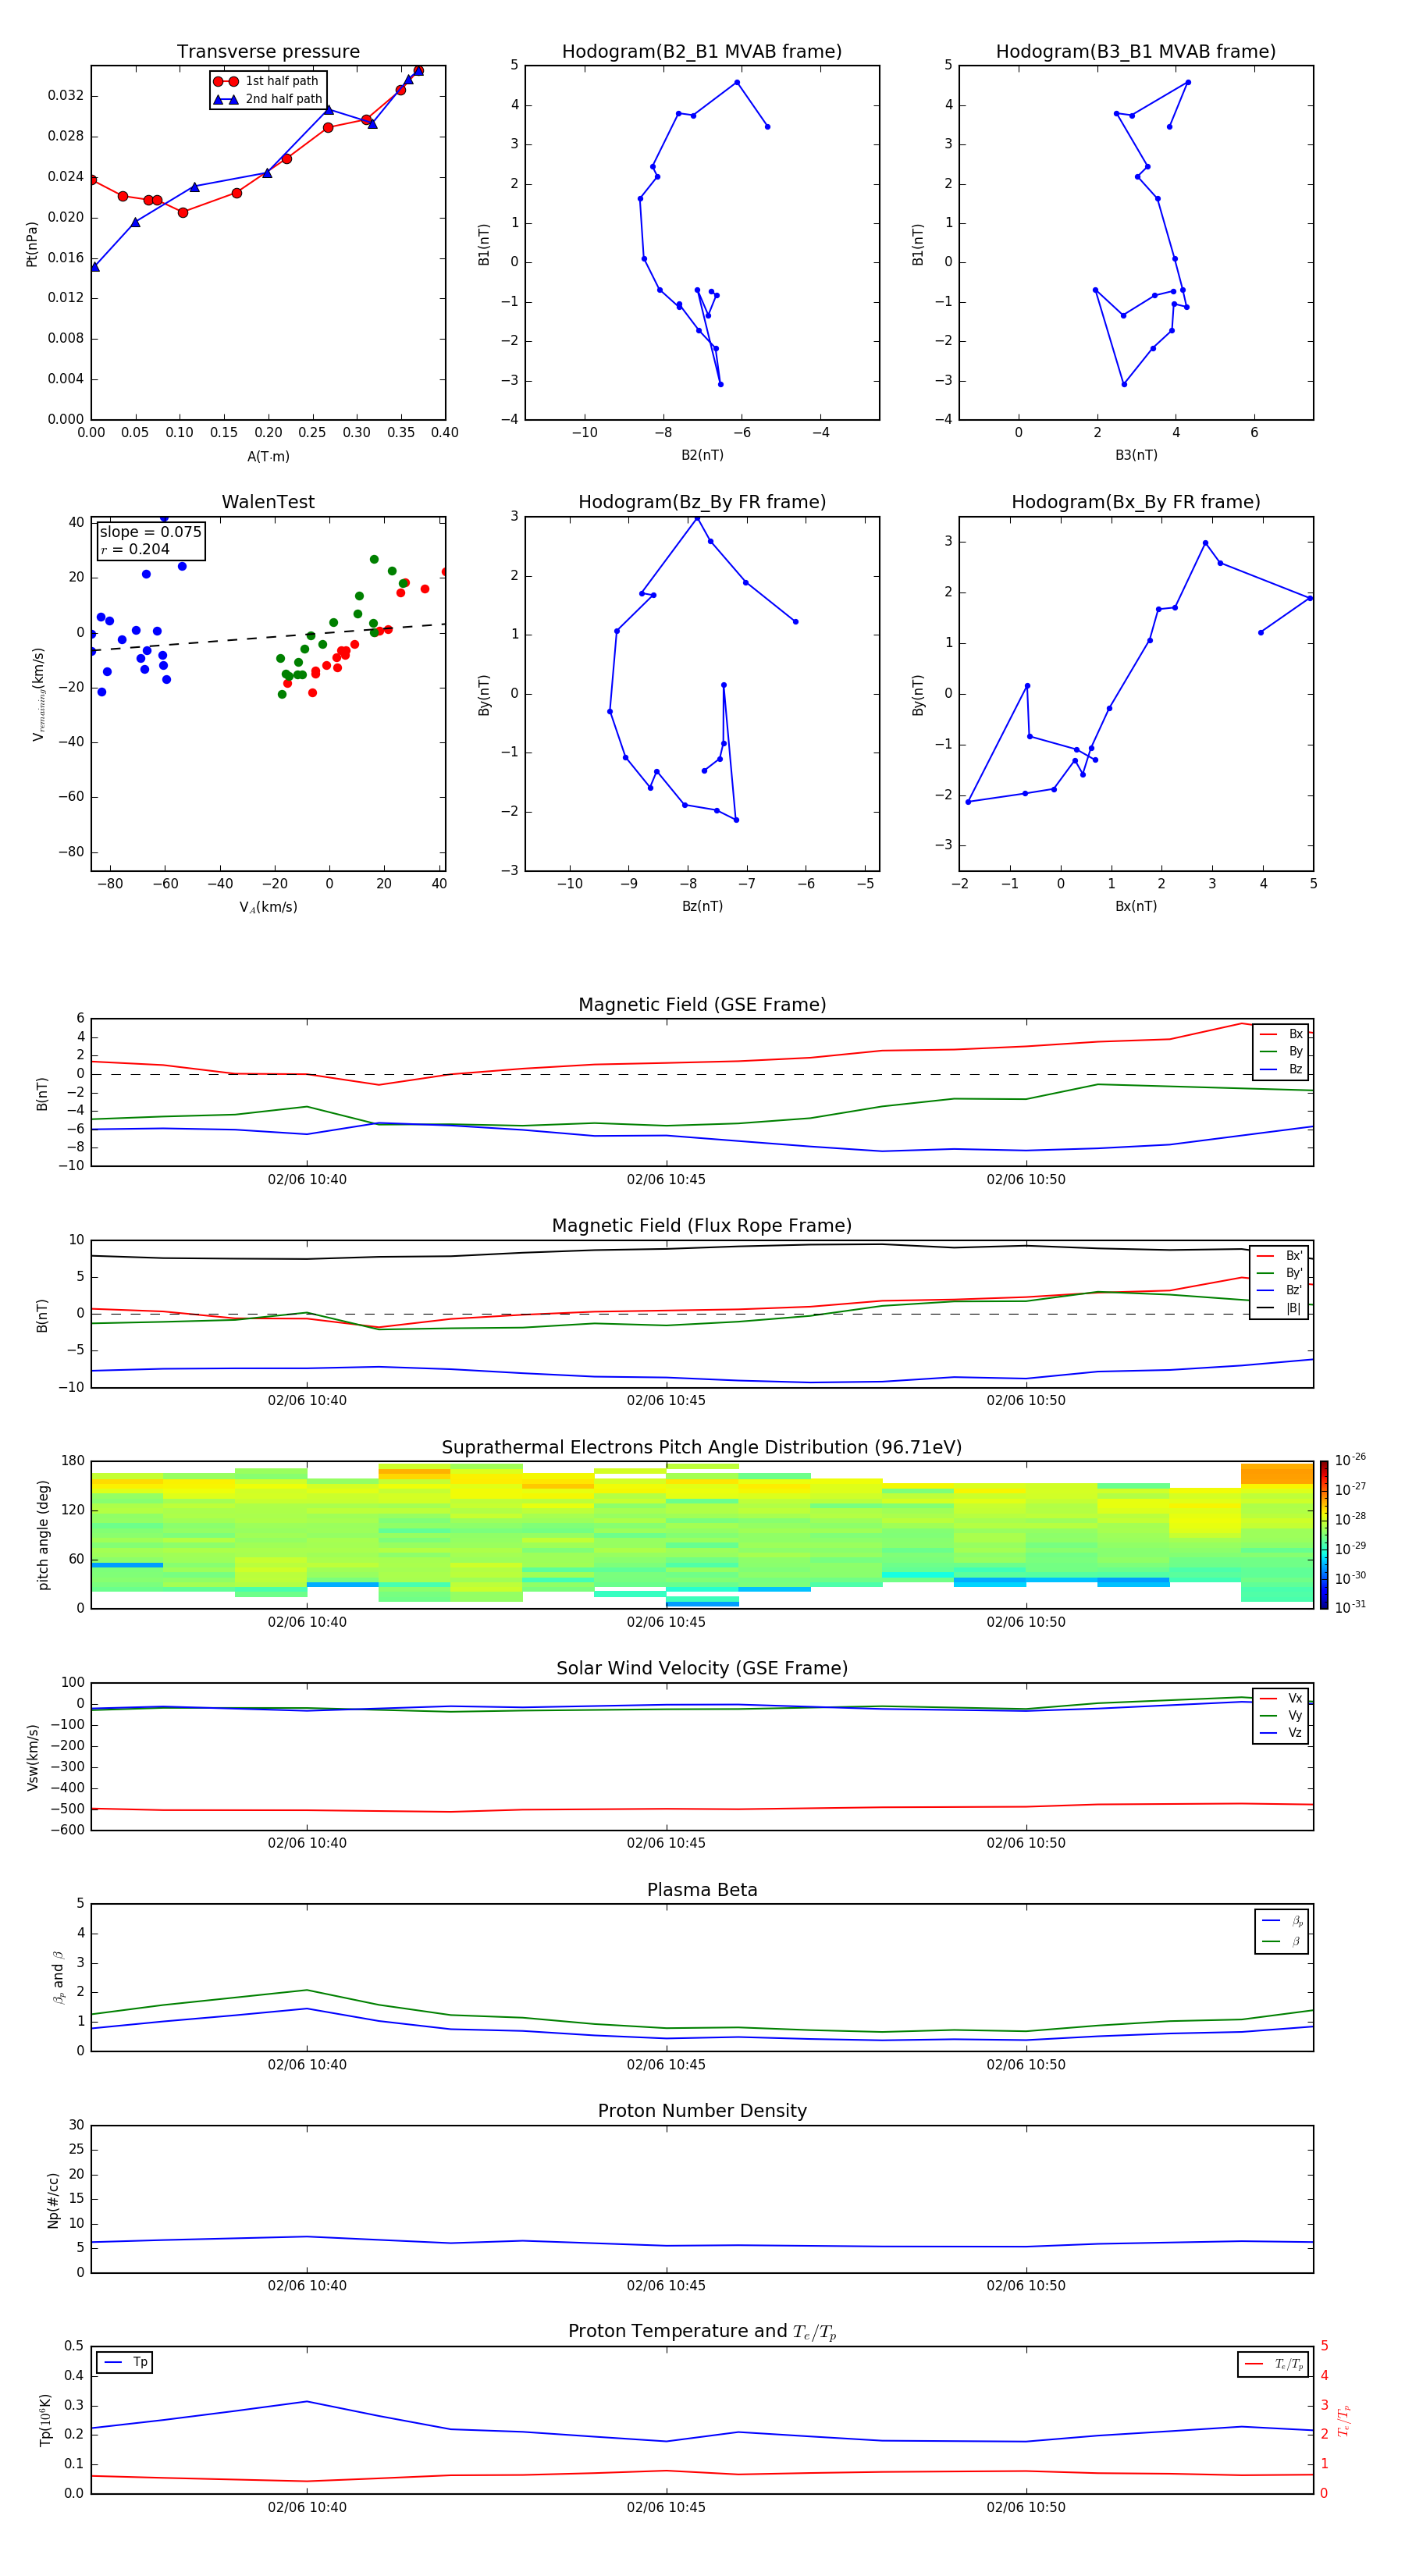Screen dimensions: 1405x2576
Task: Select the '2nd half path' legend entry
Action: [267, 99]
